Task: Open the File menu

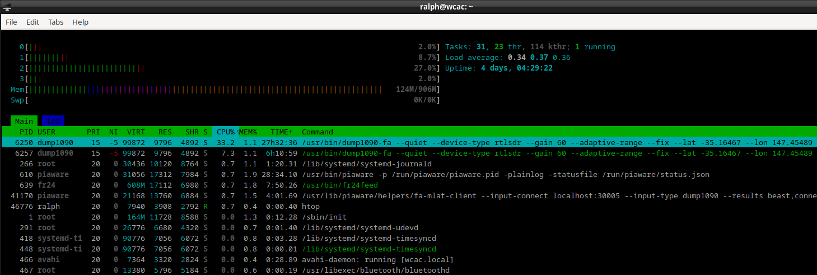Action: (11, 22)
